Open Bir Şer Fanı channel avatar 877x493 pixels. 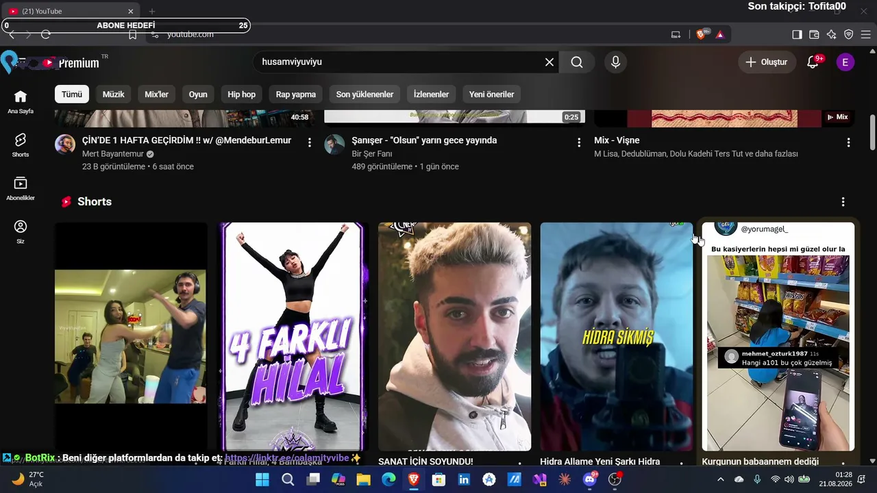[334, 144]
